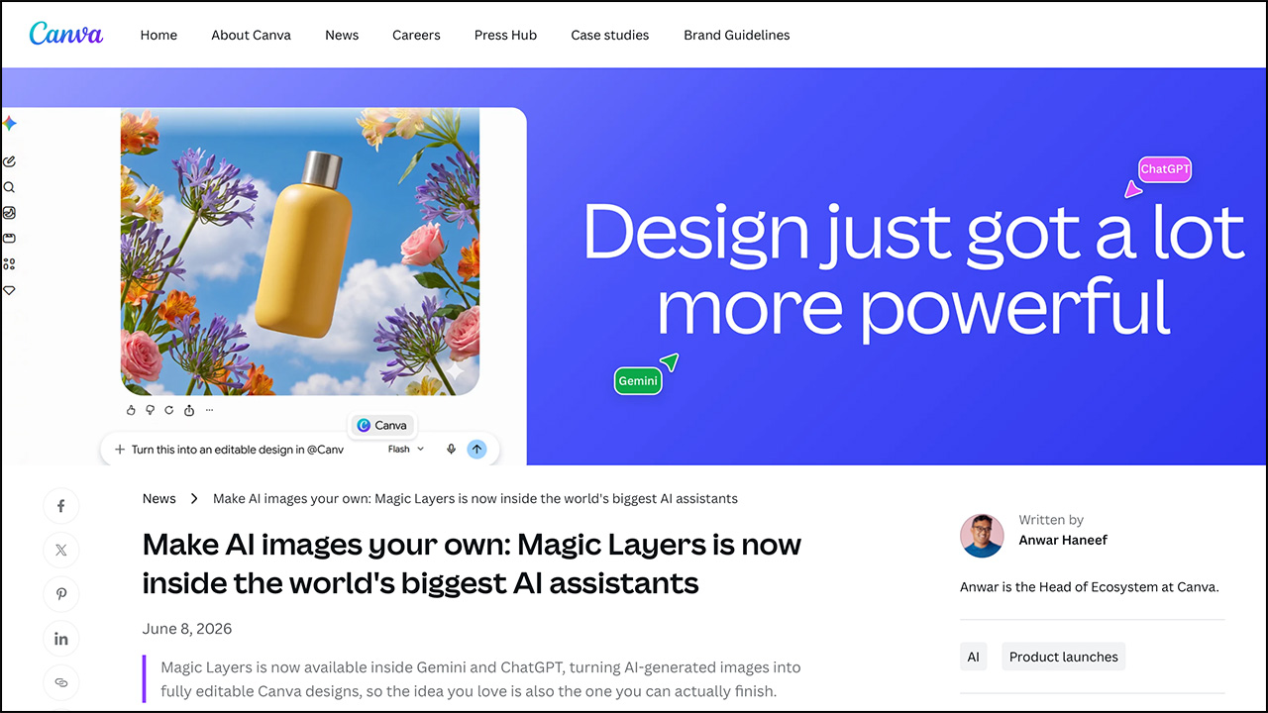Screen dimensions: 1268x713
Task: Go to the News section
Action: 342,35
